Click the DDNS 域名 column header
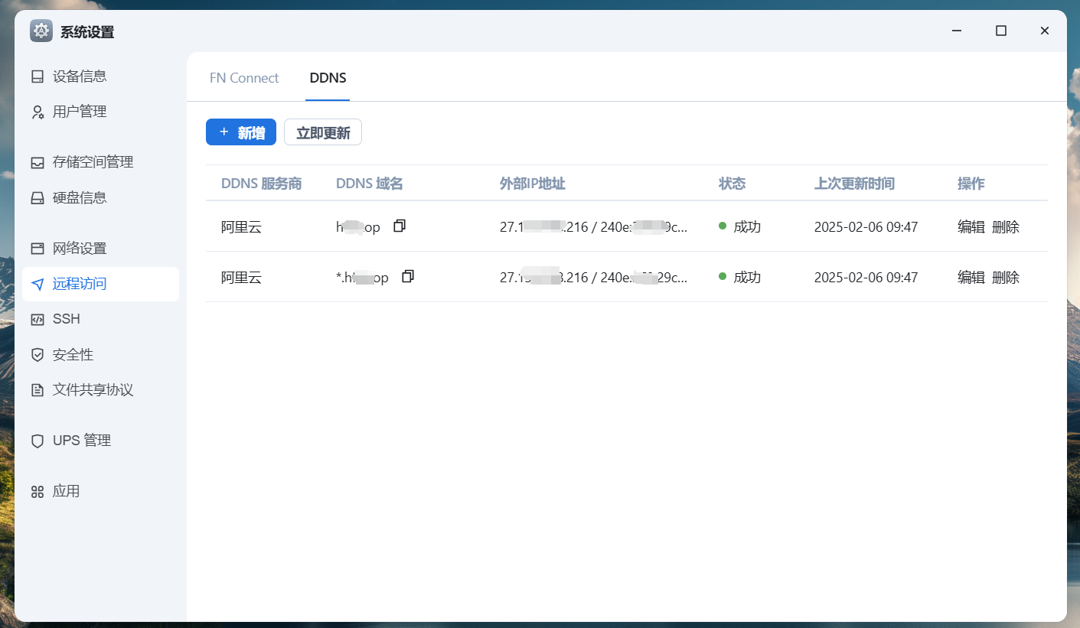1080x628 pixels. tap(369, 184)
